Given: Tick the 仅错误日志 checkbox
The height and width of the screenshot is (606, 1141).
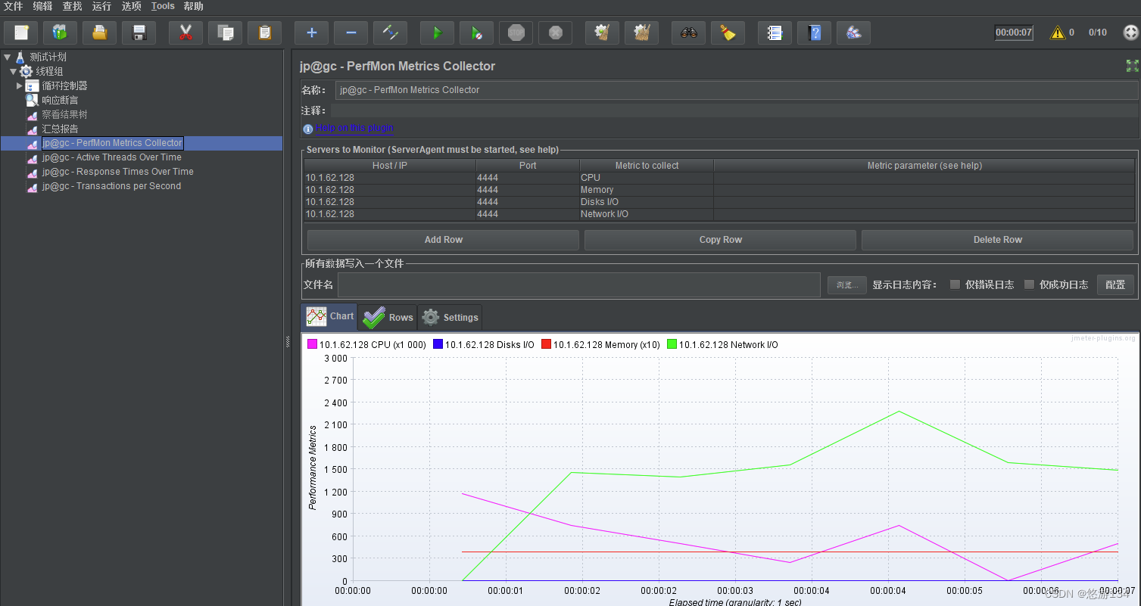Looking at the screenshot, I should pyautogui.click(x=955, y=284).
